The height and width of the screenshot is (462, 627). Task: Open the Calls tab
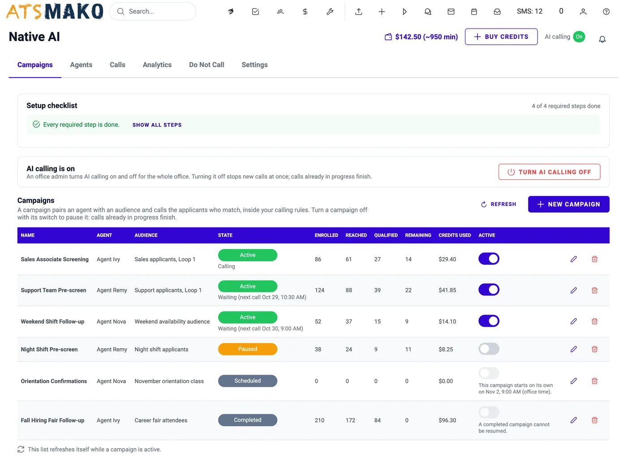(x=117, y=65)
